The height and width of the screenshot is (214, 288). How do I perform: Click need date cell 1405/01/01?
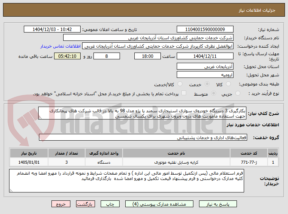point(29,162)
